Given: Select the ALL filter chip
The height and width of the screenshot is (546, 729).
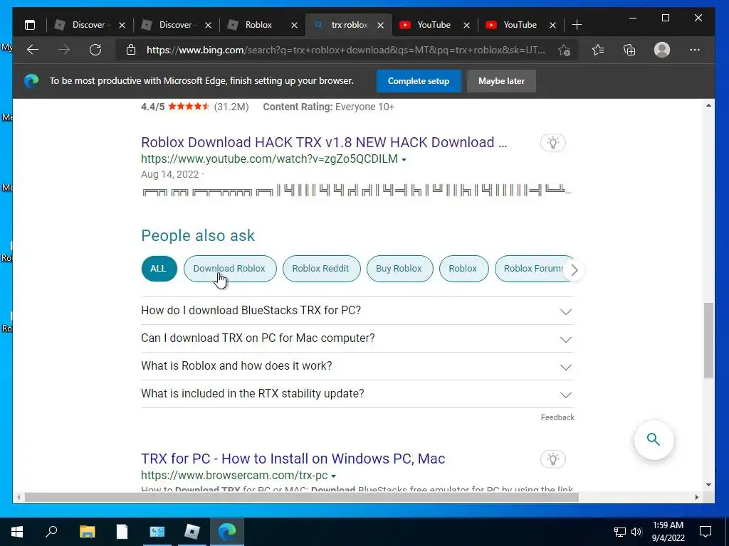Looking at the screenshot, I should (x=159, y=269).
